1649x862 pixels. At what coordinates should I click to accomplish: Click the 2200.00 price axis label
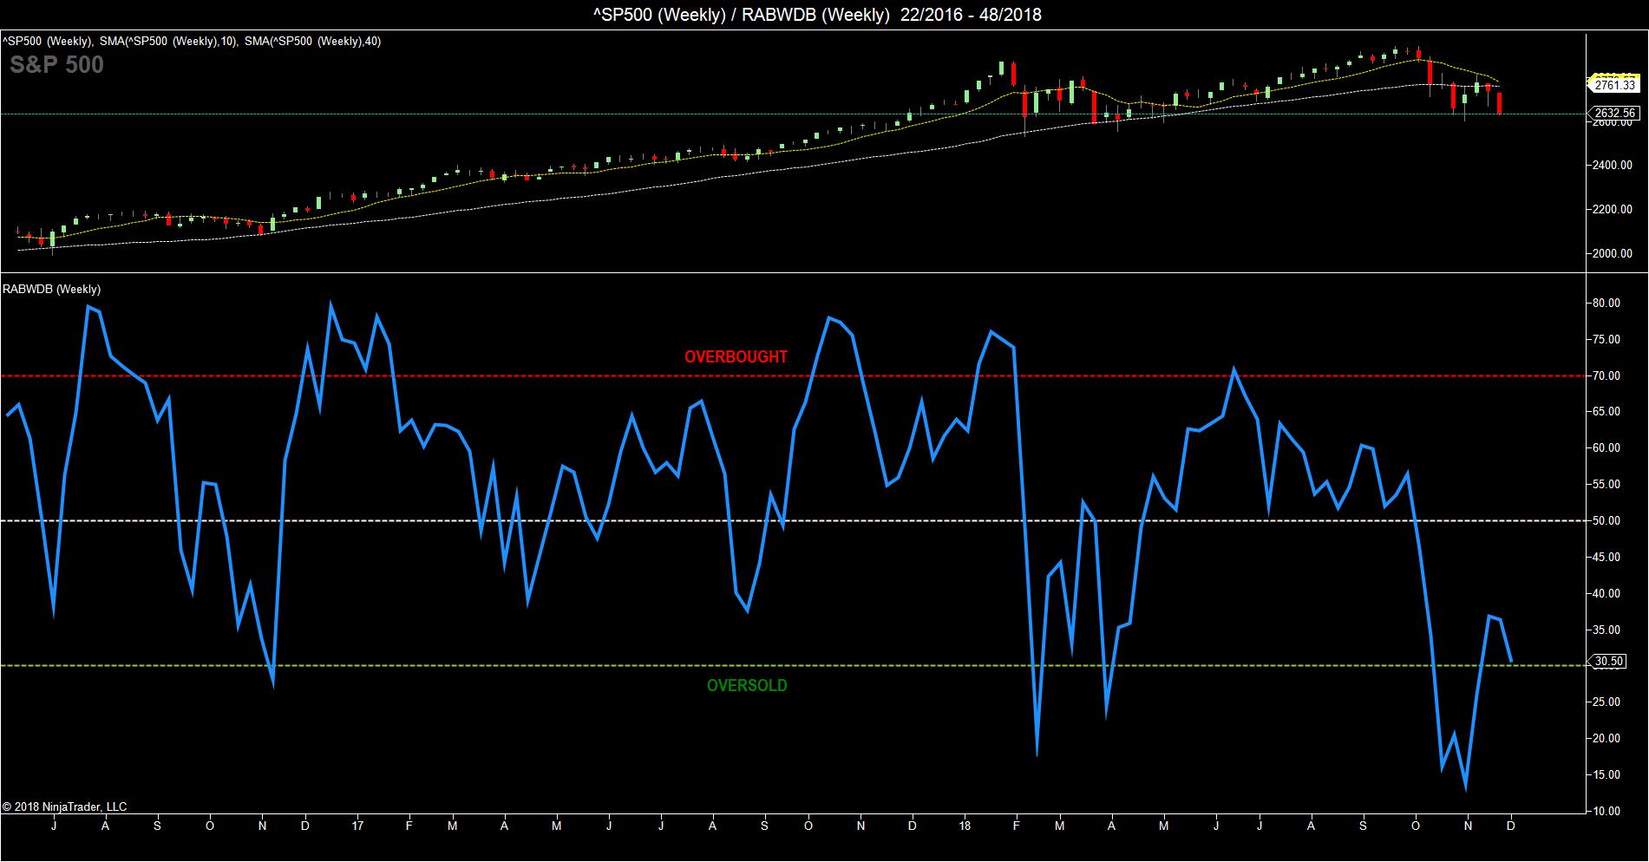[x=1613, y=210]
